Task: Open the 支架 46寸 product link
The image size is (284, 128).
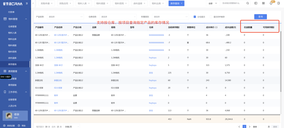Action: pos(58,65)
